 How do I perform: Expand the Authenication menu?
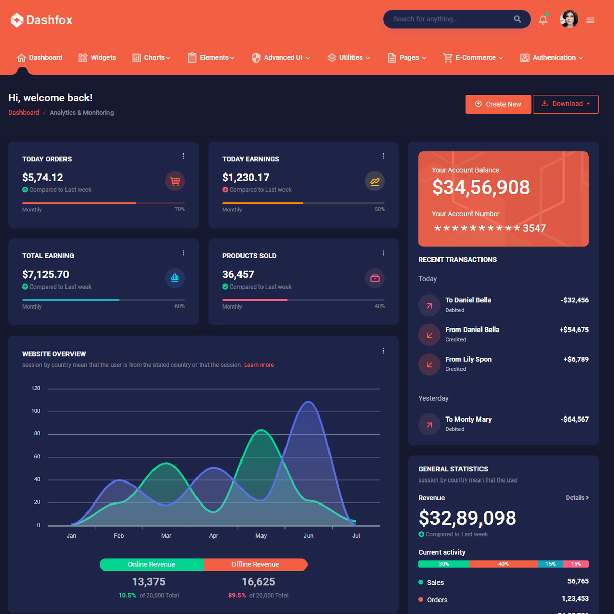pyautogui.click(x=552, y=58)
